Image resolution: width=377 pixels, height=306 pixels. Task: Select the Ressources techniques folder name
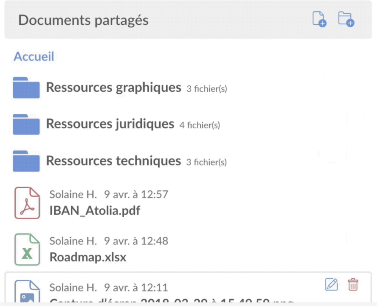(x=113, y=161)
